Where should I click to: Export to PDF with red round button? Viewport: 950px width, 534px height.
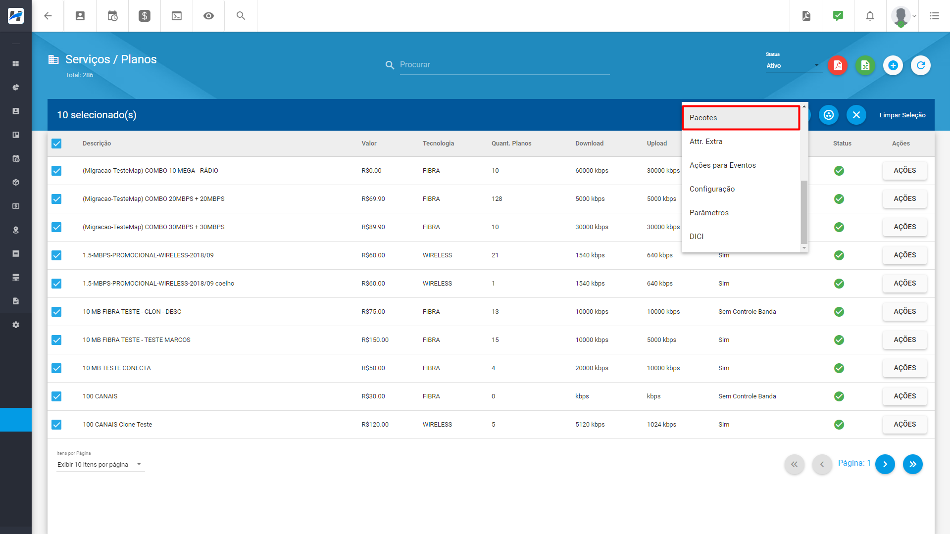coord(838,65)
